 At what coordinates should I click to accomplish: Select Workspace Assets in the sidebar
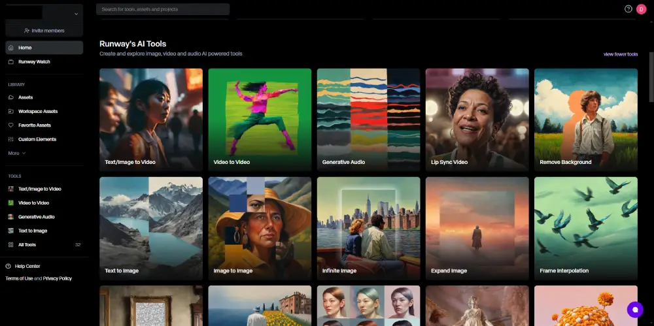pos(37,112)
